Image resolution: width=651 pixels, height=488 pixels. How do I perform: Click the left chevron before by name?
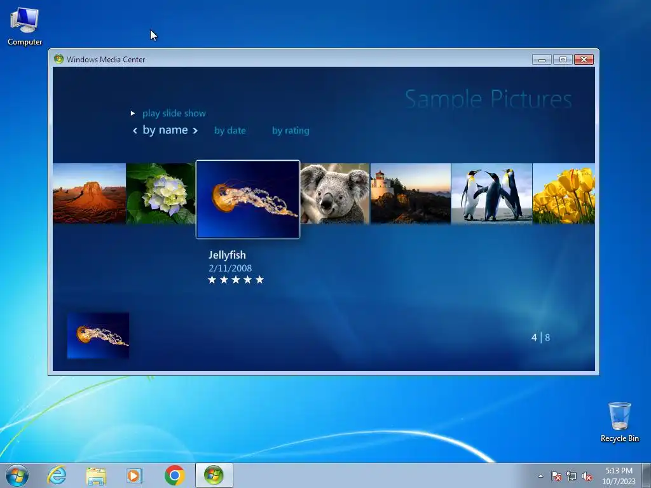(135, 130)
